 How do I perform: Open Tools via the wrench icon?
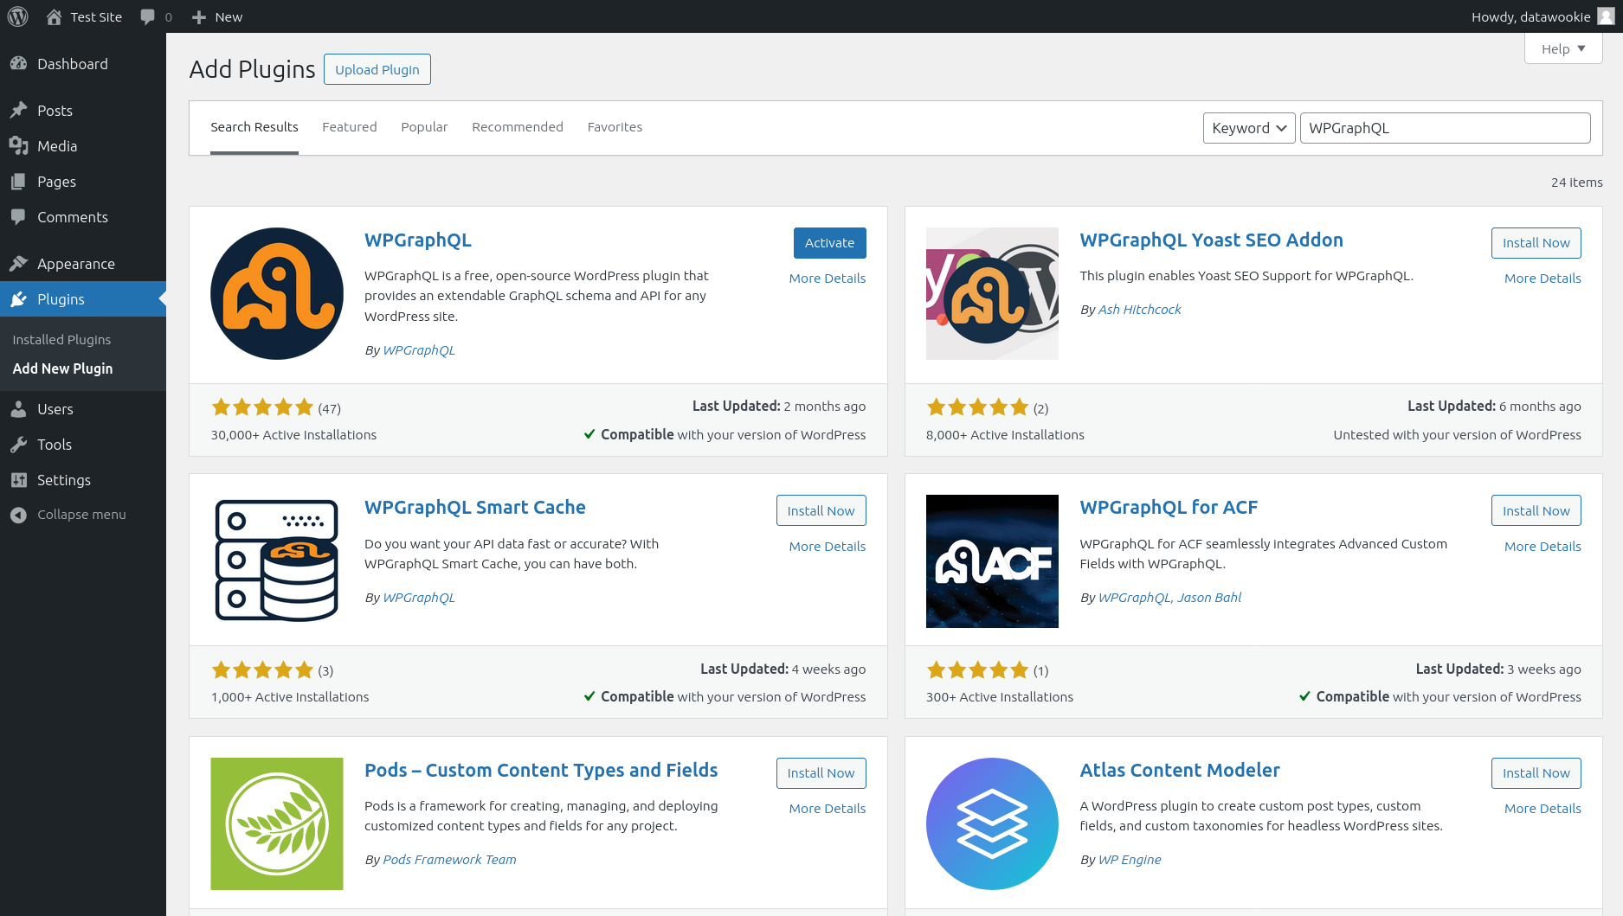point(19,444)
